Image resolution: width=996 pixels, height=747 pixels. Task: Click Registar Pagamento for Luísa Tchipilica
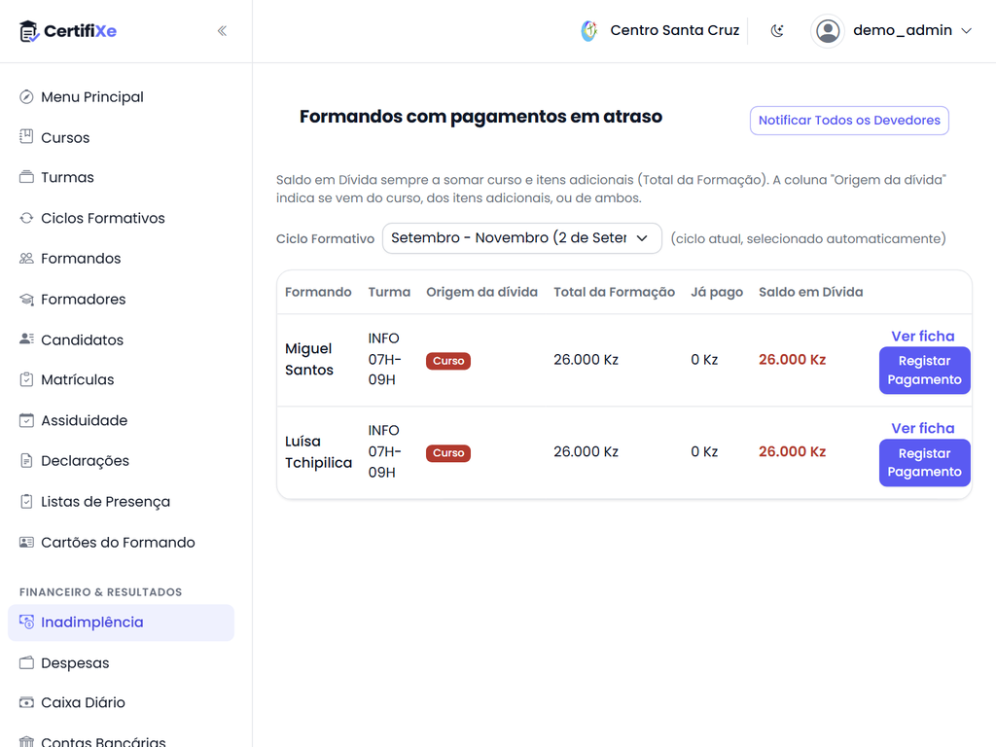click(x=924, y=462)
